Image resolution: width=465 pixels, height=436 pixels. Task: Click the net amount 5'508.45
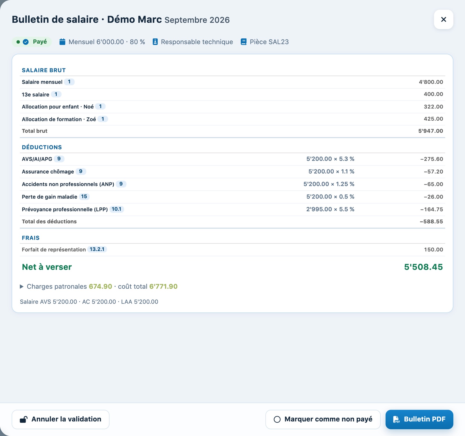click(x=423, y=267)
